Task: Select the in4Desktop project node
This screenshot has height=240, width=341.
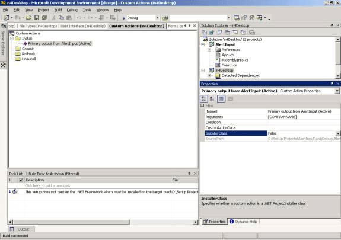Action: pos(224,71)
